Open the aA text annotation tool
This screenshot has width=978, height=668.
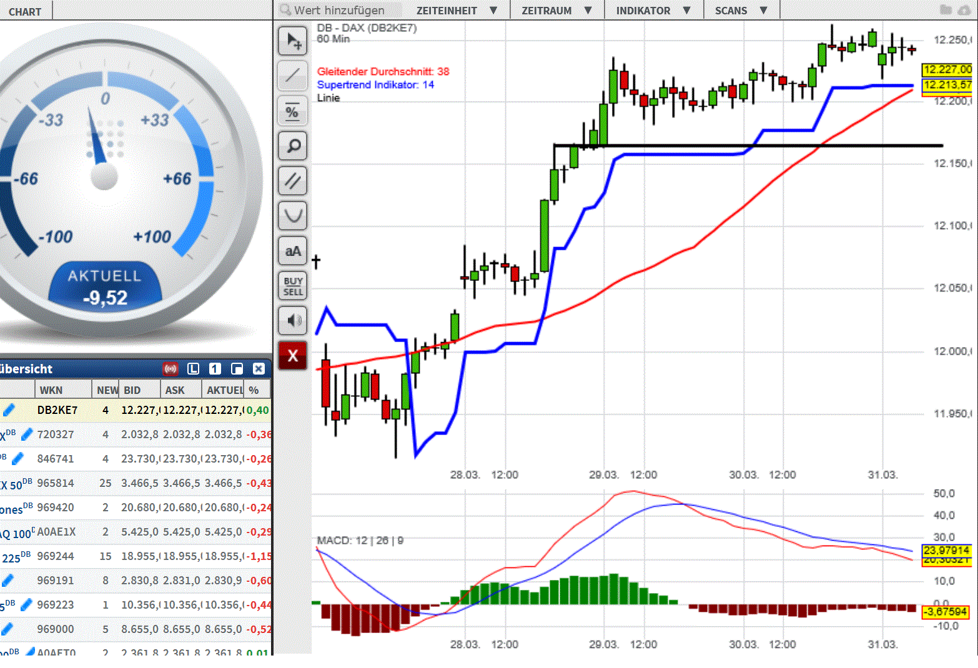pyautogui.click(x=292, y=250)
